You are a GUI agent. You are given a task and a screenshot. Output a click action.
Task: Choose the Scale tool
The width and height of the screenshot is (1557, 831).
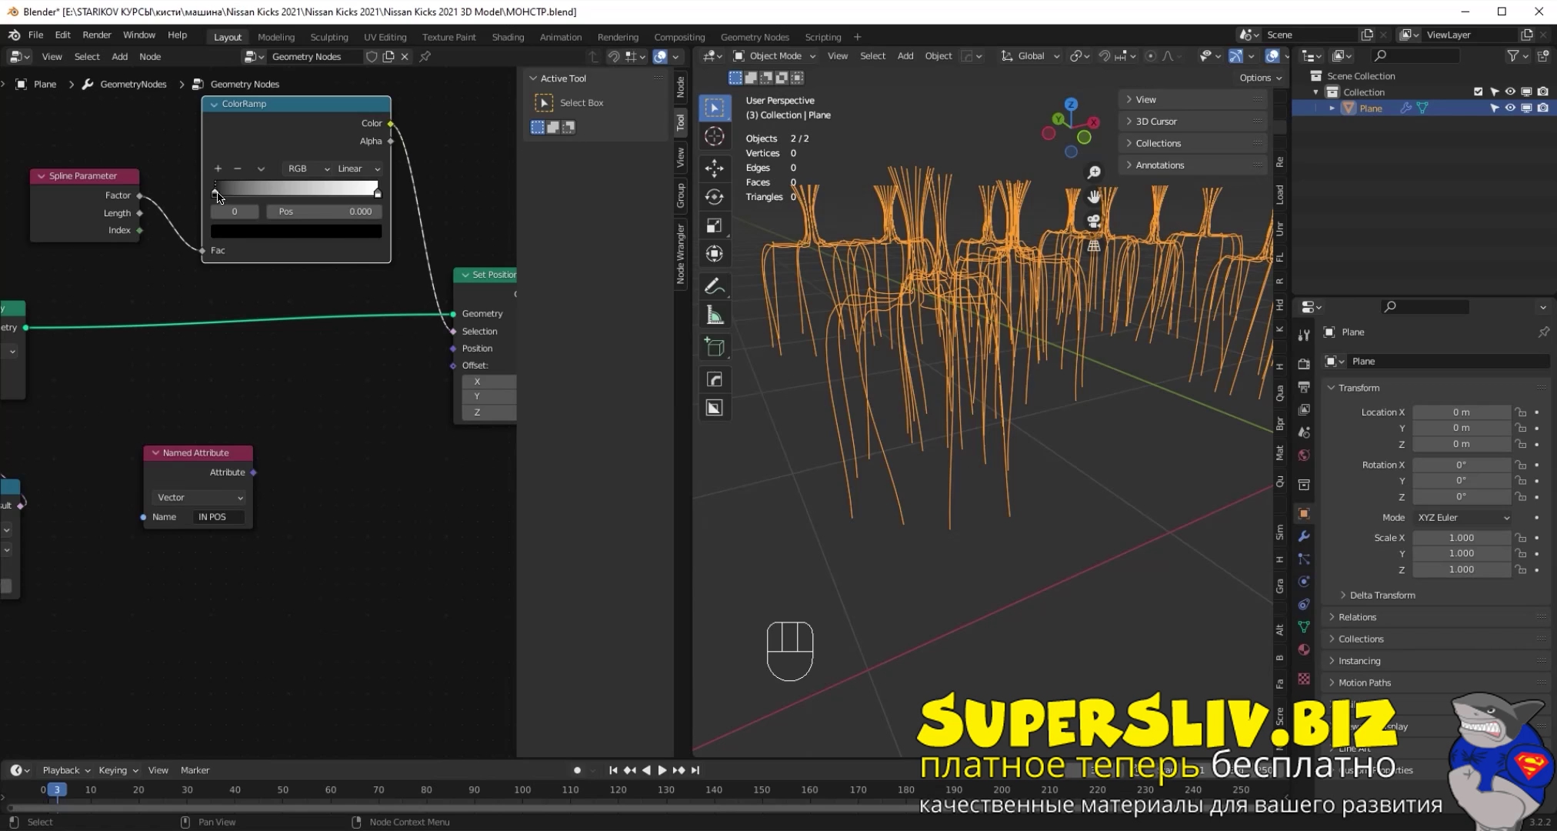point(714,225)
